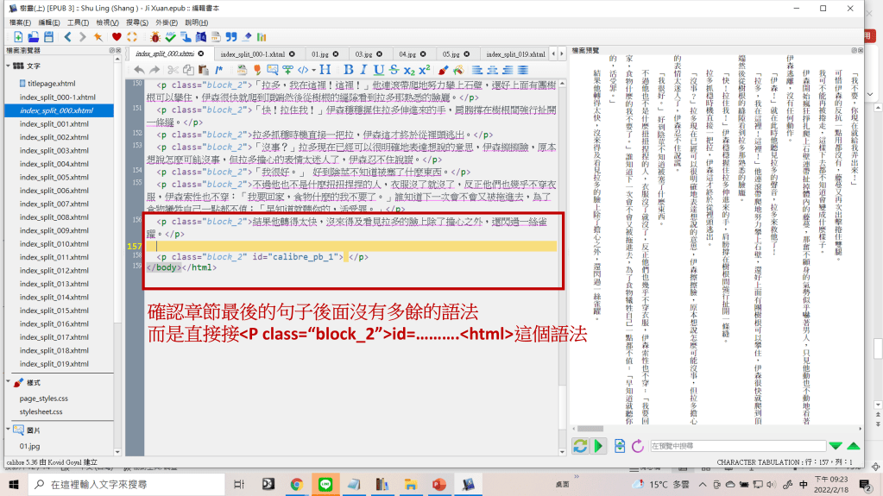Image resolution: width=883 pixels, height=496 pixels.
Task: Collapse the 樣式 styles section
Action: 9,382
